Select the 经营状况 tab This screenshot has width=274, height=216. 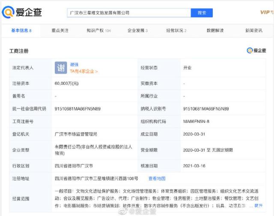(x=176, y=30)
